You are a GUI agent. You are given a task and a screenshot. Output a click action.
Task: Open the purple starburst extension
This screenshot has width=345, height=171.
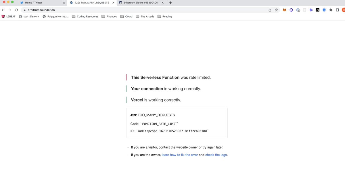(x=311, y=10)
